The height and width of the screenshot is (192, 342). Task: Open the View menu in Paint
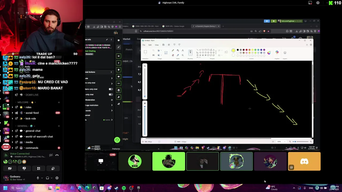click(x=157, y=45)
